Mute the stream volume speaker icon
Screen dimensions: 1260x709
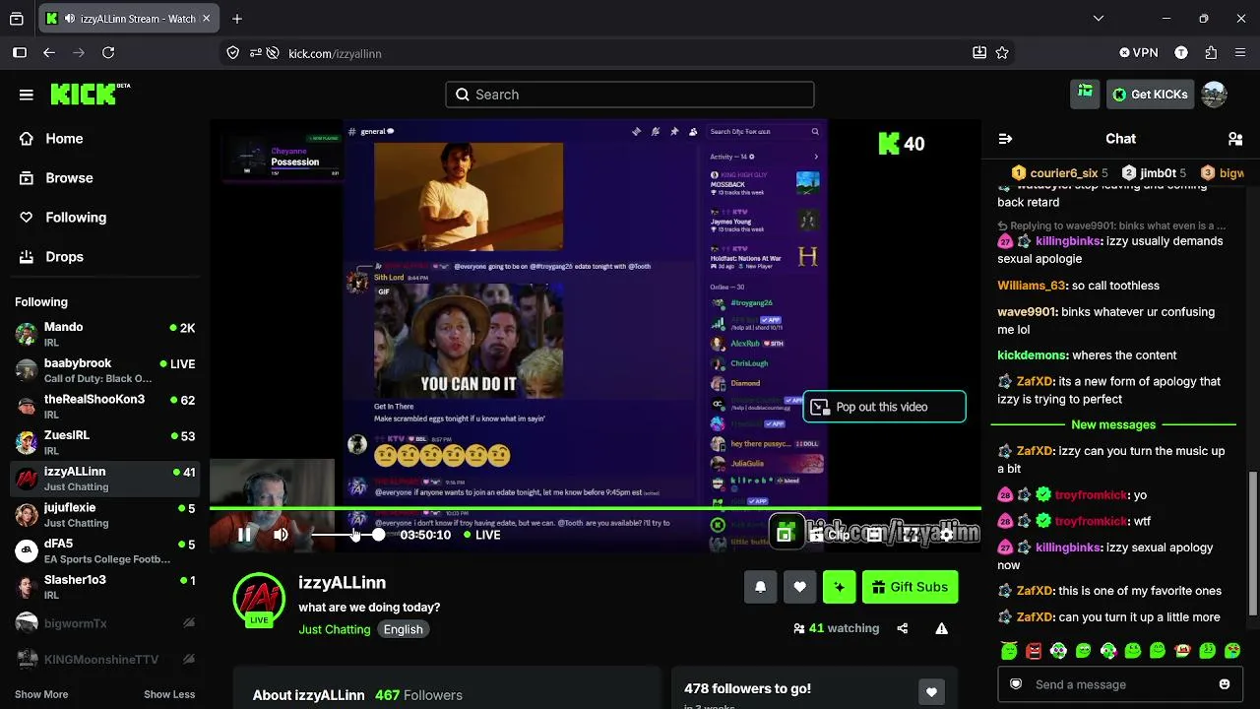tap(281, 535)
